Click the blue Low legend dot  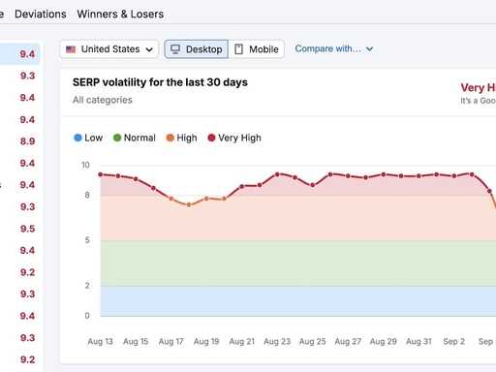click(77, 138)
